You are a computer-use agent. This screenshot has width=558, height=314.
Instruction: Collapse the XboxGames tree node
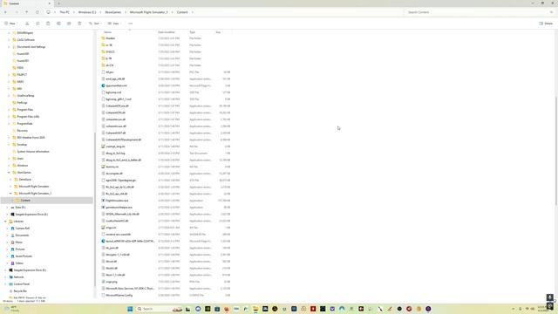pos(9,173)
